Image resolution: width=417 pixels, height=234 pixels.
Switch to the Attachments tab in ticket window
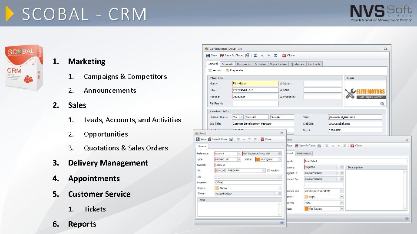click(x=304, y=153)
